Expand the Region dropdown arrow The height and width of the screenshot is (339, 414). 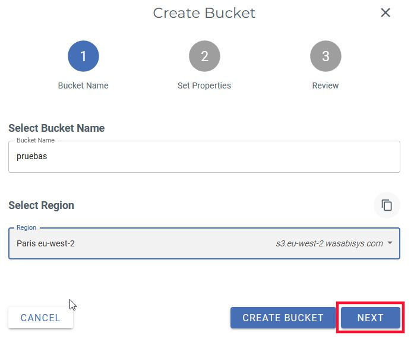point(390,243)
